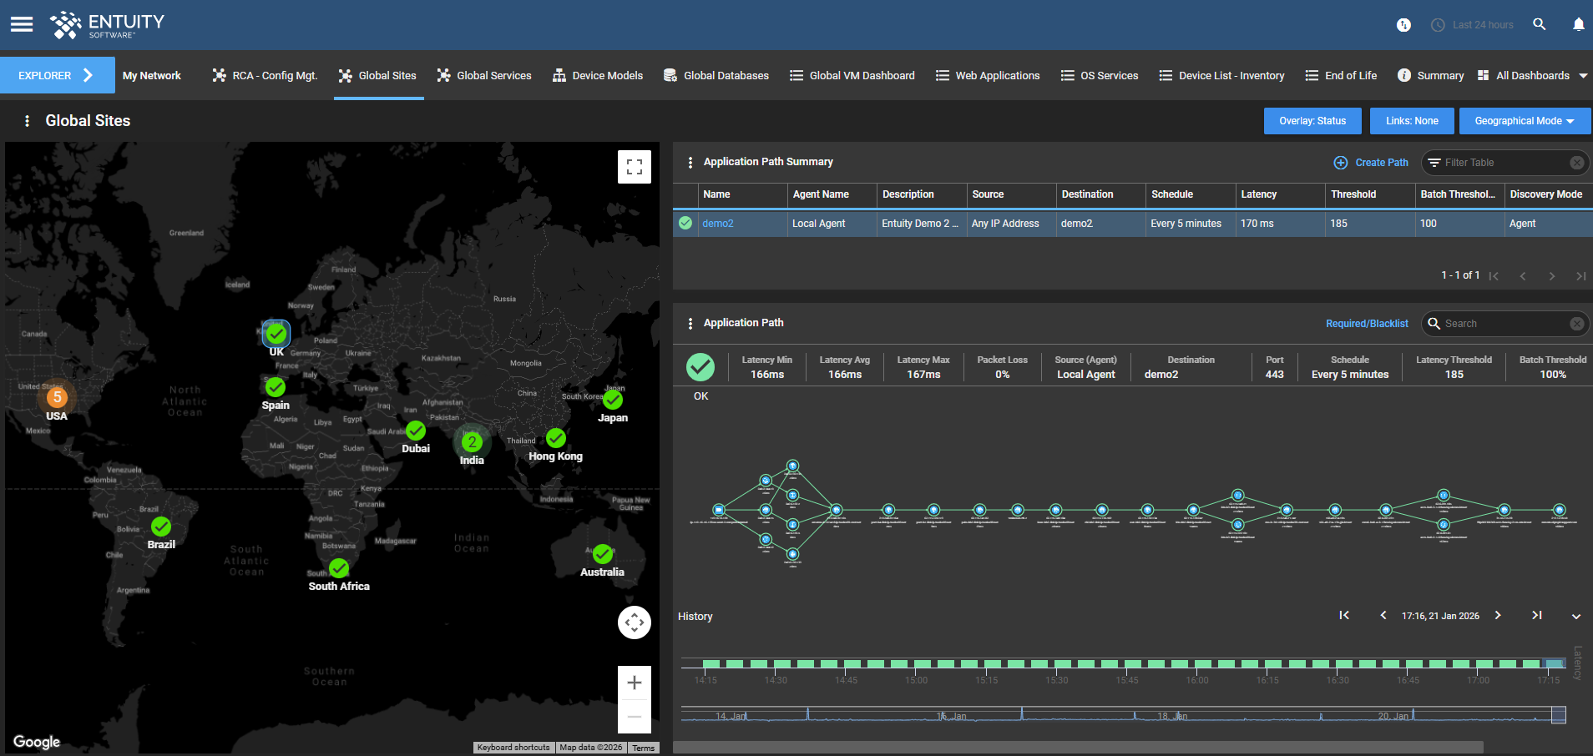Open the search magnifier in header
This screenshot has width=1593, height=756.
coord(1539,24)
